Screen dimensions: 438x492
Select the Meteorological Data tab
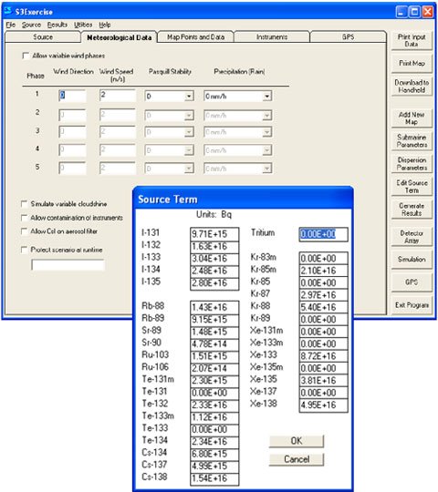(120, 37)
